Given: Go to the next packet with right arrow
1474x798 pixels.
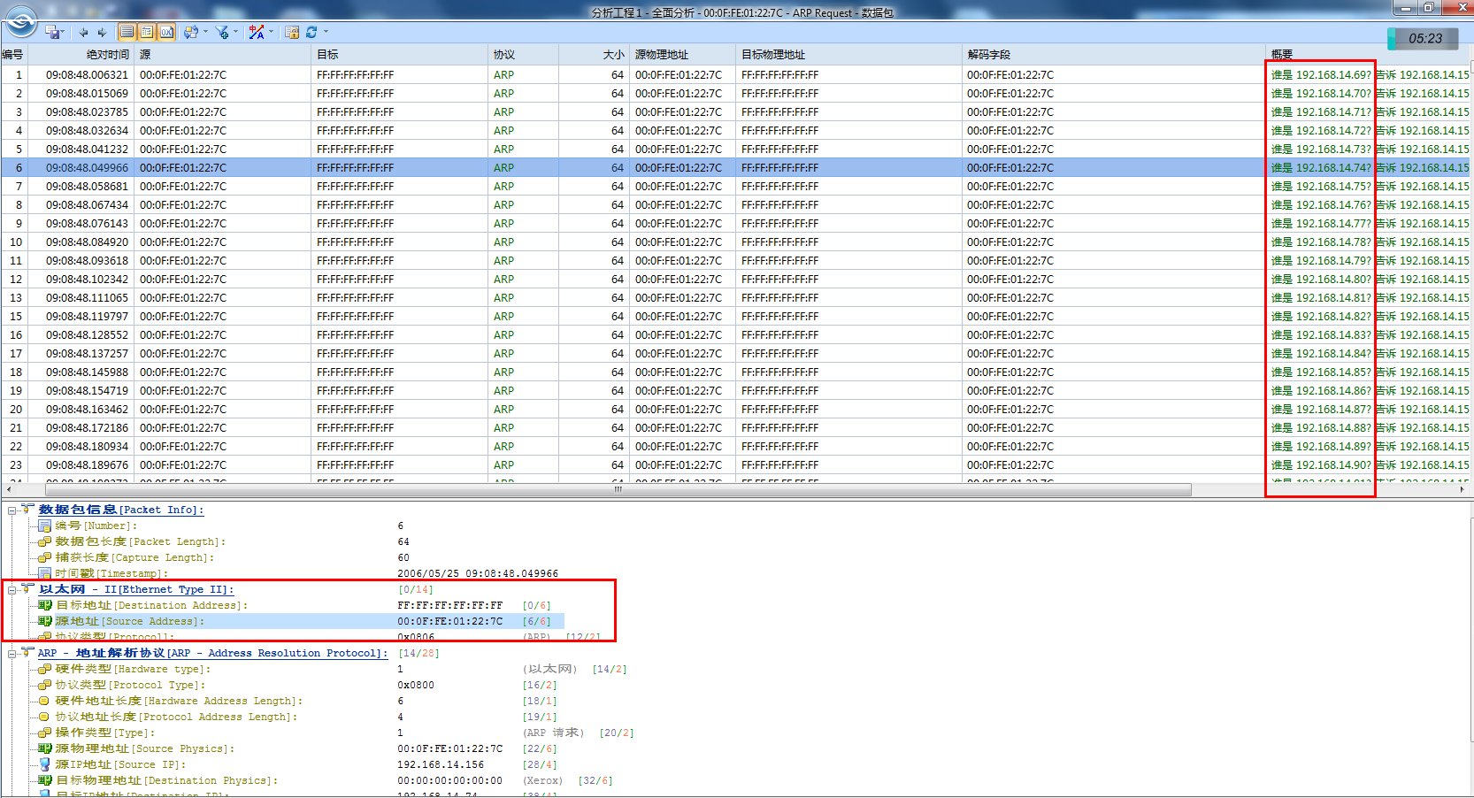Looking at the screenshot, I should coord(102,33).
